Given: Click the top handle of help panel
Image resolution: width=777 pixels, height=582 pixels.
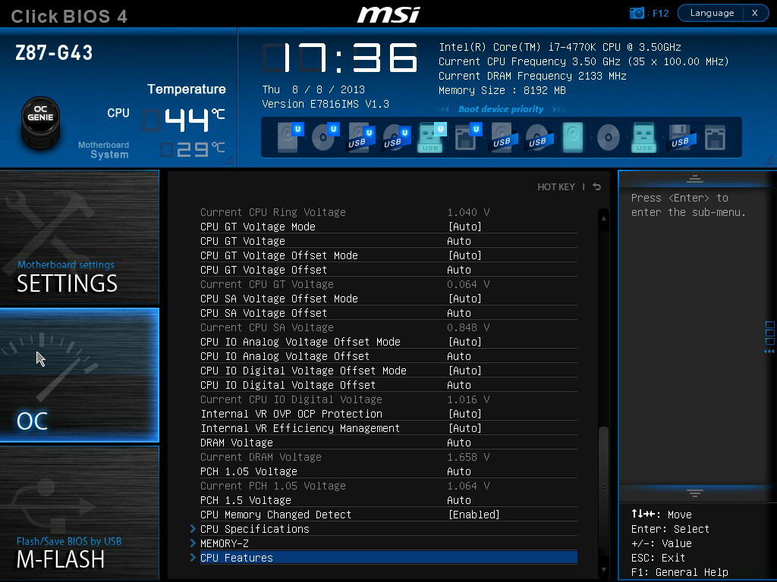Looking at the screenshot, I should coord(695,179).
